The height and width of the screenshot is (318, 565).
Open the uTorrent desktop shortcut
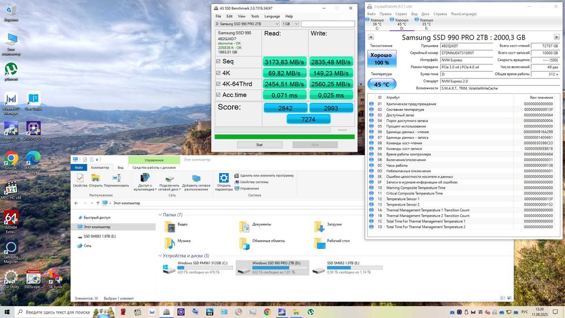click(11, 71)
